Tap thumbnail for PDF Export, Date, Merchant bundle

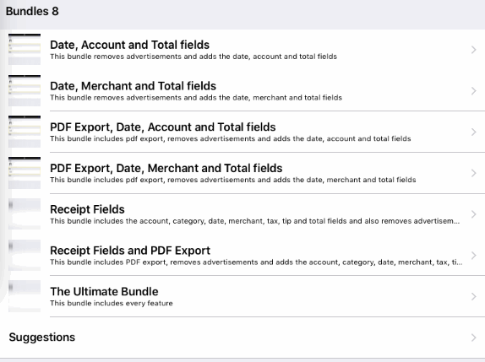[25, 173]
